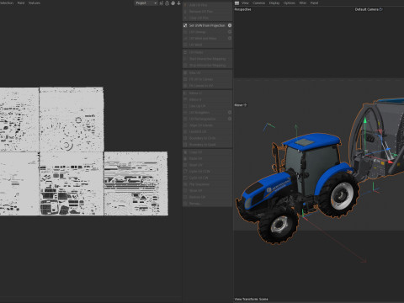Choose Align UV Islands command
This screenshot has height=303, width=404.
pyautogui.click(x=207, y=125)
